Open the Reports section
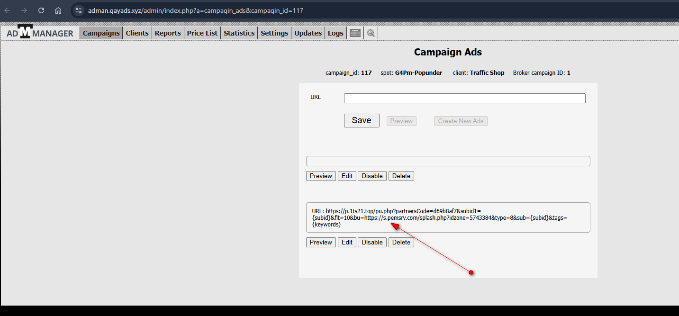 168,33
